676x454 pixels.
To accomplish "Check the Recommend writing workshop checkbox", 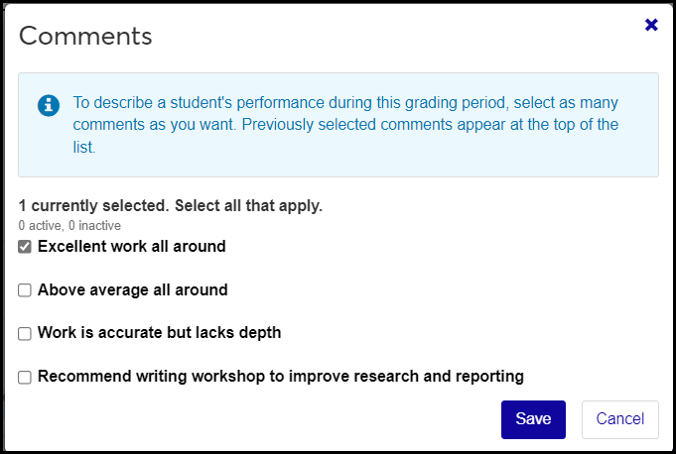I will tap(25, 377).
